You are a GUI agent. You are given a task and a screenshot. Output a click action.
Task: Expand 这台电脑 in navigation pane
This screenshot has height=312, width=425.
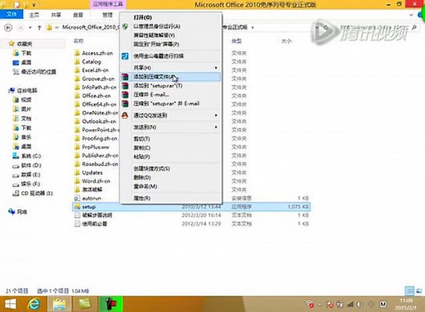click(27, 91)
